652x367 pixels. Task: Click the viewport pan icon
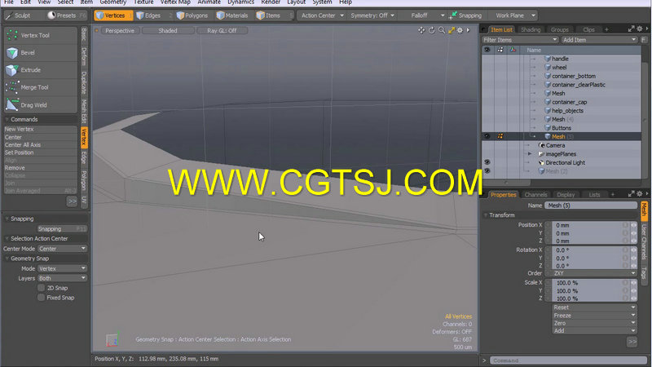click(421, 30)
